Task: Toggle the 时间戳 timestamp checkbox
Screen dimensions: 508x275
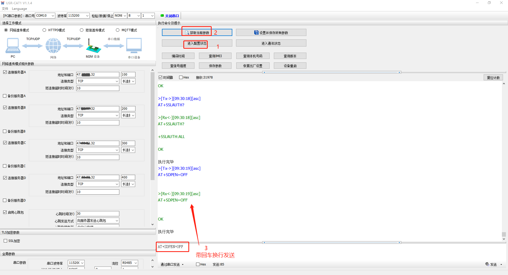Action: tap(160, 77)
